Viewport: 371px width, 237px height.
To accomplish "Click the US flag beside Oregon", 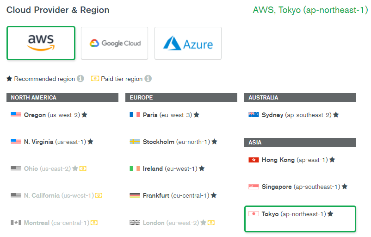I will pos(16,115).
